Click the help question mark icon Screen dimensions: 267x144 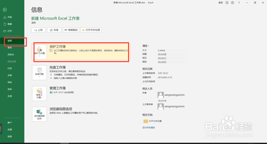(239, 3)
